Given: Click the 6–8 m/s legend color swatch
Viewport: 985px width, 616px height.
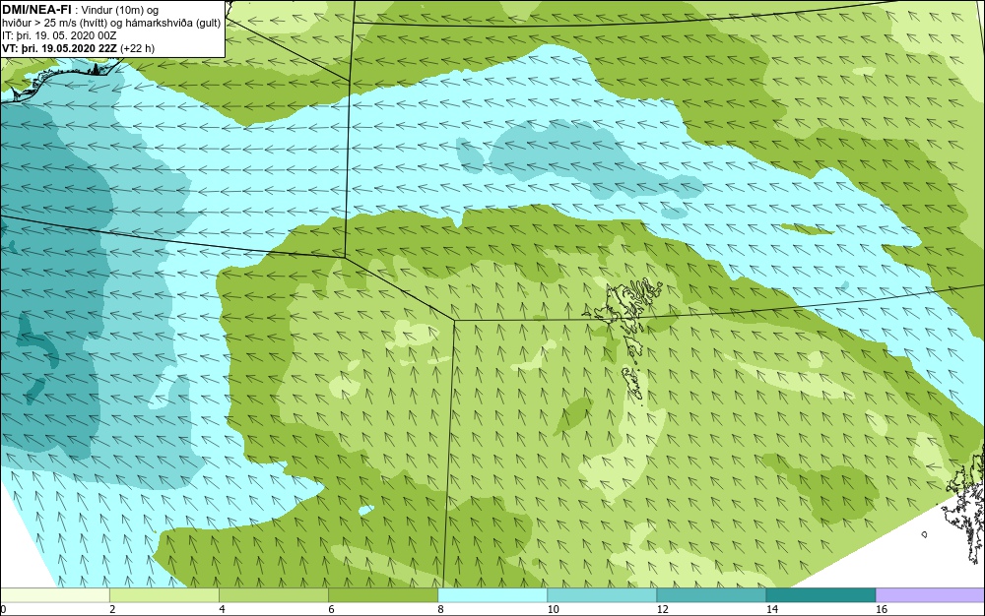Looking at the screenshot, I should pyautogui.click(x=382, y=595).
